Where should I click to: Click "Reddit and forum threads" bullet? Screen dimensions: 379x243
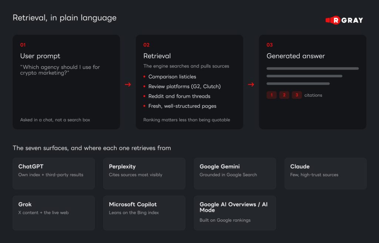(x=180, y=96)
